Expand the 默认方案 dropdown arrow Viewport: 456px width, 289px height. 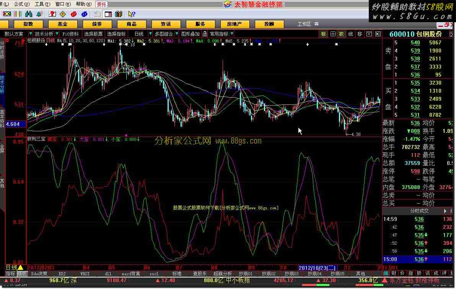pyautogui.click(x=31, y=34)
